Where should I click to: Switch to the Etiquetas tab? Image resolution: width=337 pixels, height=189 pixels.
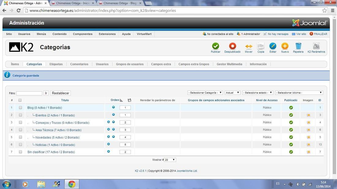pos(56,64)
